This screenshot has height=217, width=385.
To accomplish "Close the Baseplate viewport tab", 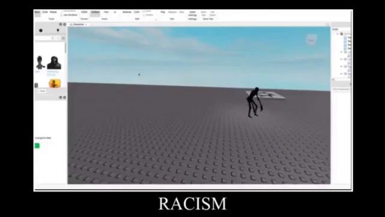I will (86, 25).
